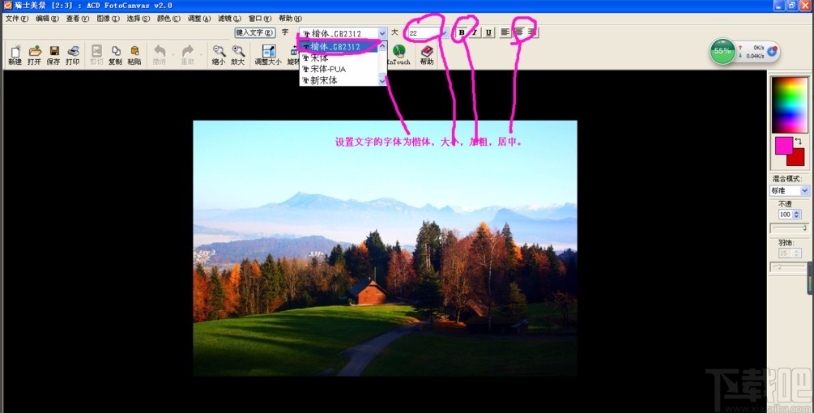Click the InTouch toolbar icon
Viewport: 814px width, 413px height.
(x=398, y=54)
